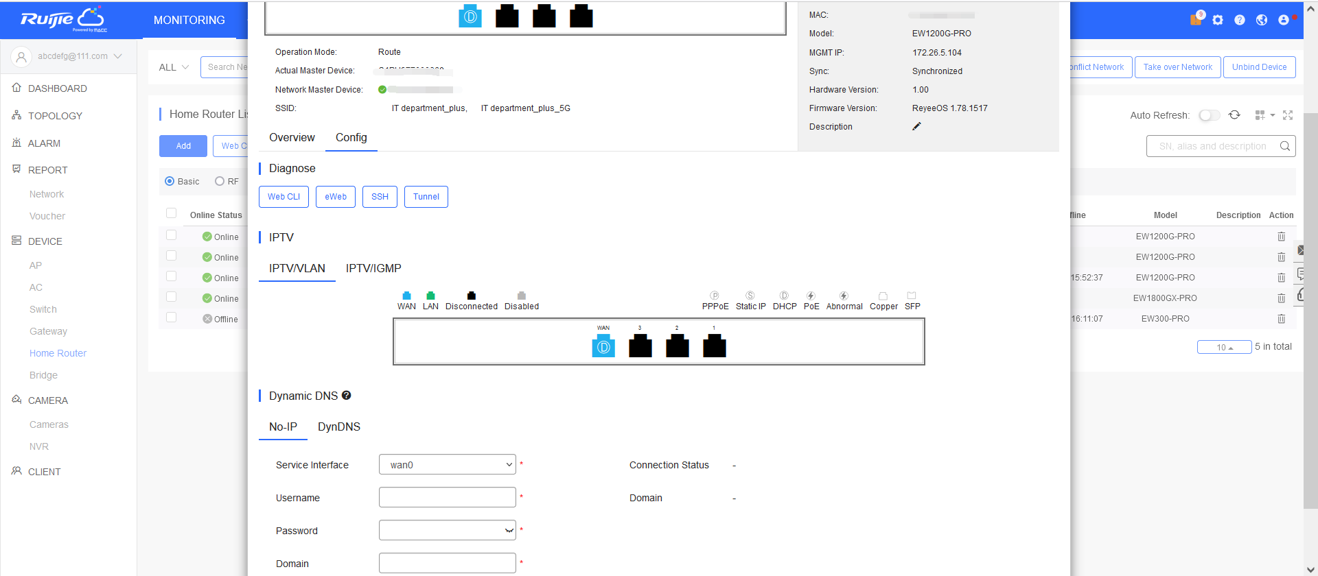Viewport: 1318px width, 576px height.
Task: Switch to the Overview tab
Action: pyautogui.click(x=292, y=138)
